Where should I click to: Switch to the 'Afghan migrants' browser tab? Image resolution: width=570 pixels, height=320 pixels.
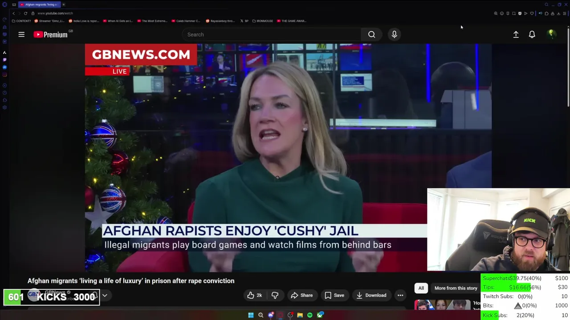click(39, 4)
